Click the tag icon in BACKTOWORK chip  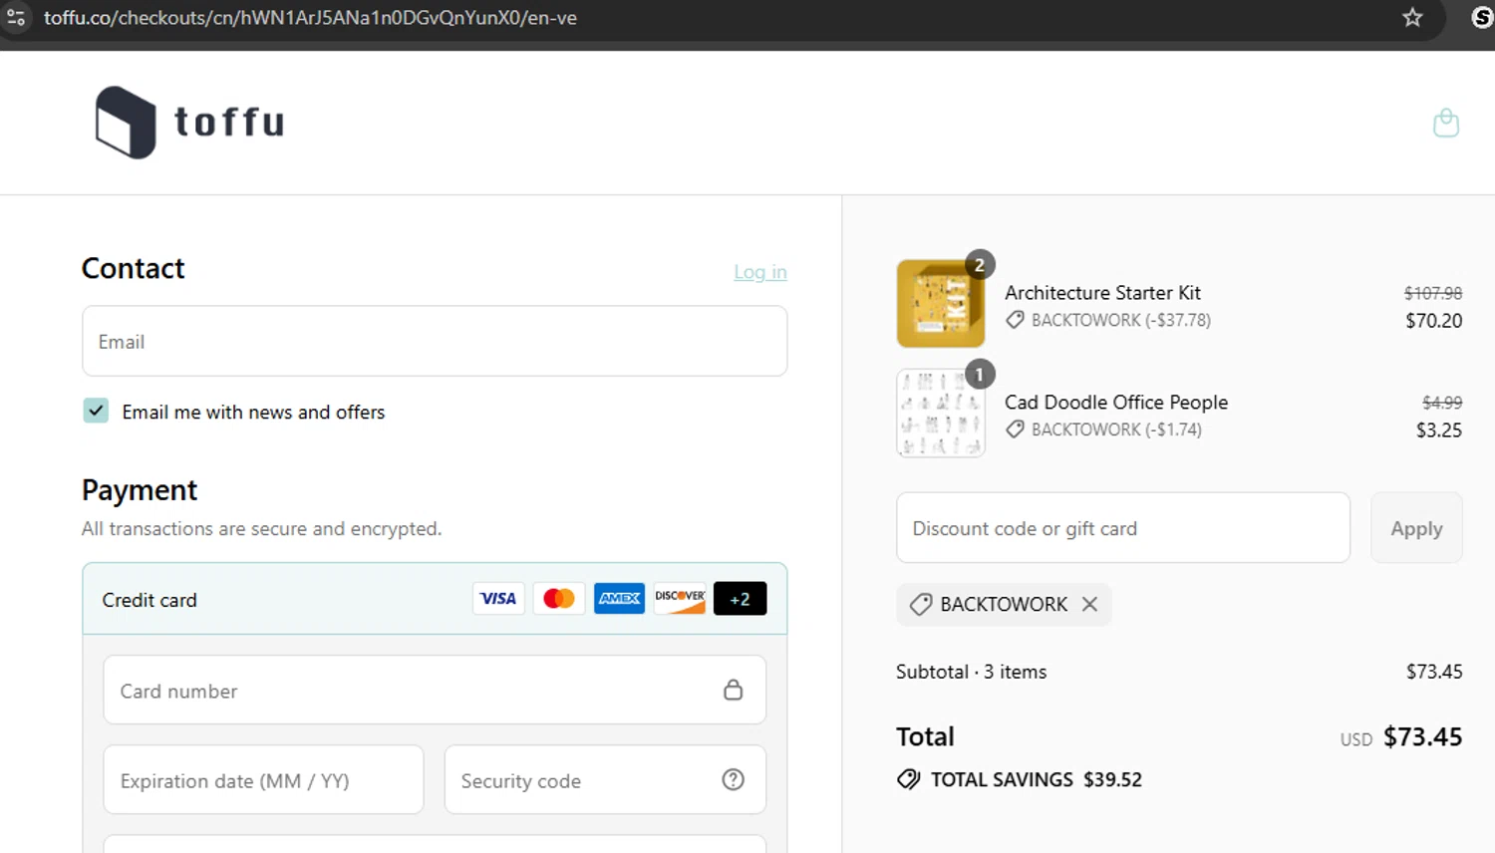(922, 604)
